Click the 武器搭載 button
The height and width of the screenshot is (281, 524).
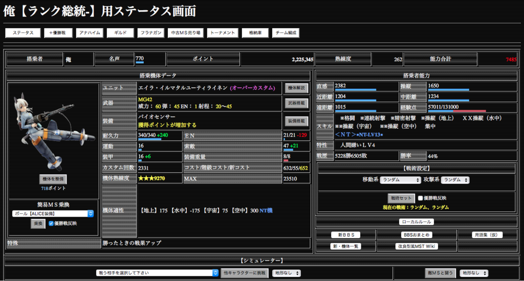coord(296,103)
